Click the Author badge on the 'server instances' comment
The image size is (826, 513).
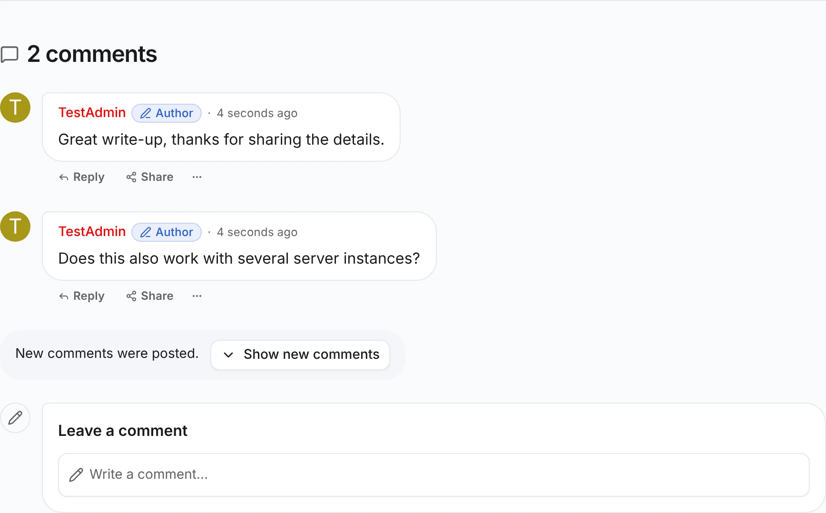(167, 232)
